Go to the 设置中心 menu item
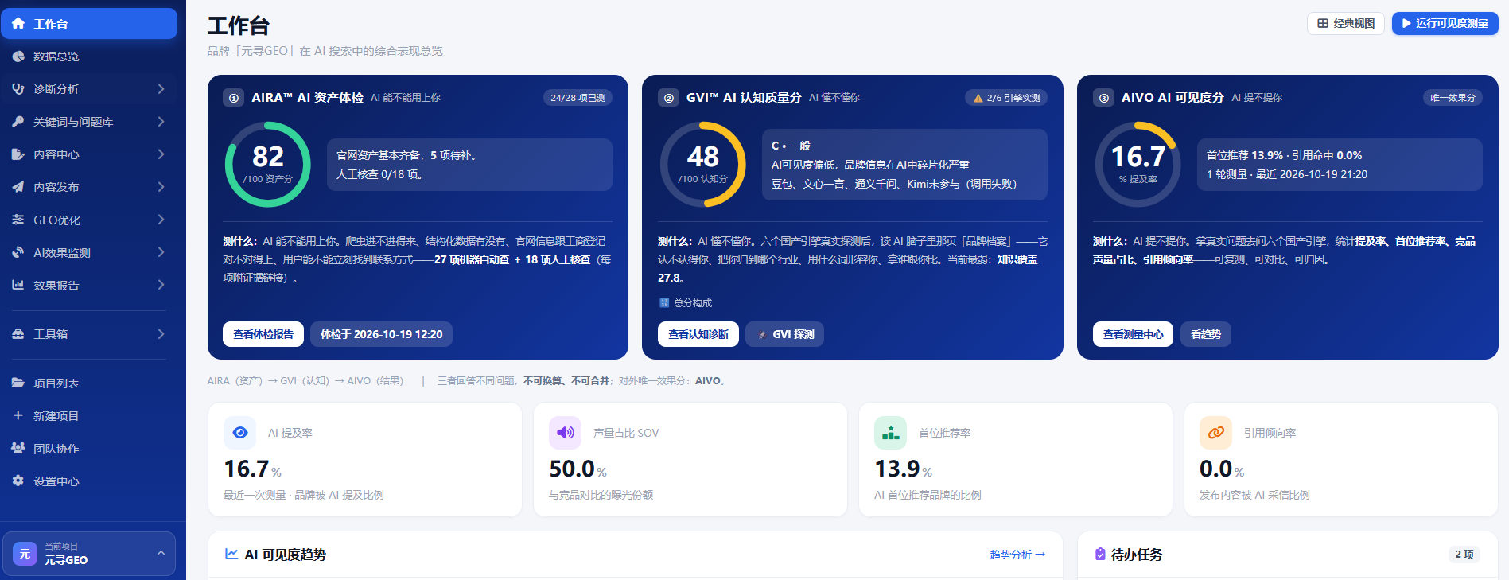The image size is (1509, 580). click(89, 481)
